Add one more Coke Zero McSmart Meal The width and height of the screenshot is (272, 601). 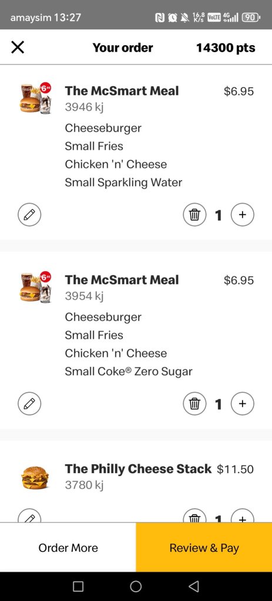(243, 404)
